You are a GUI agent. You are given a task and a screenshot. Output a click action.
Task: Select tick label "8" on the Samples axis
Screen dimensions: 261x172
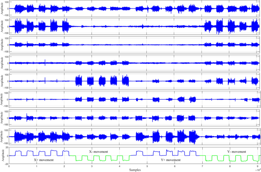(230, 166)
